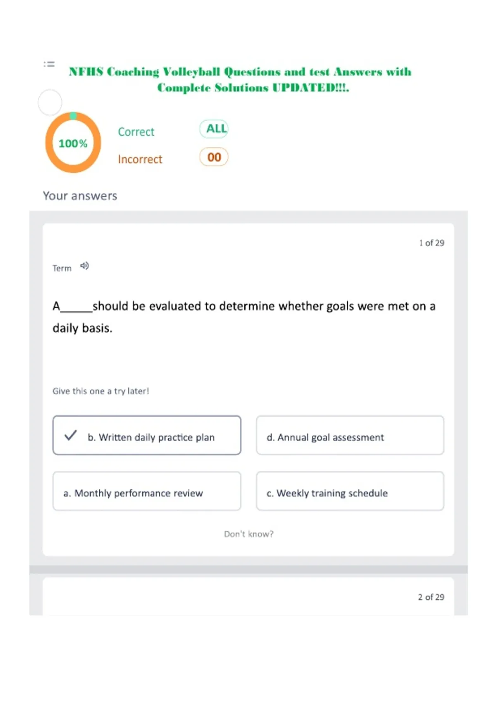Click the question text about daily goals
The image size is (496, 702).
pos(244,317)
